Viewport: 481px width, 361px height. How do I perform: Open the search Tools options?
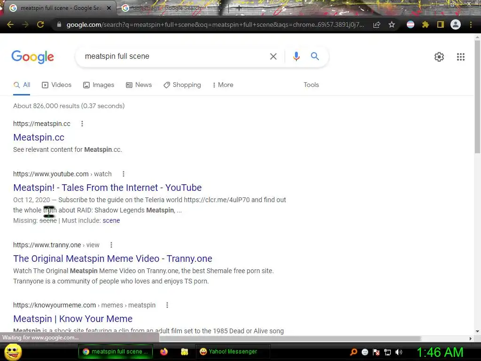311,85
